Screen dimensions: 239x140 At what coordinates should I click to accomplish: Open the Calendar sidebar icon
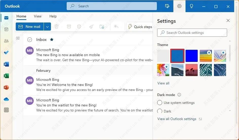coord(6,29)
